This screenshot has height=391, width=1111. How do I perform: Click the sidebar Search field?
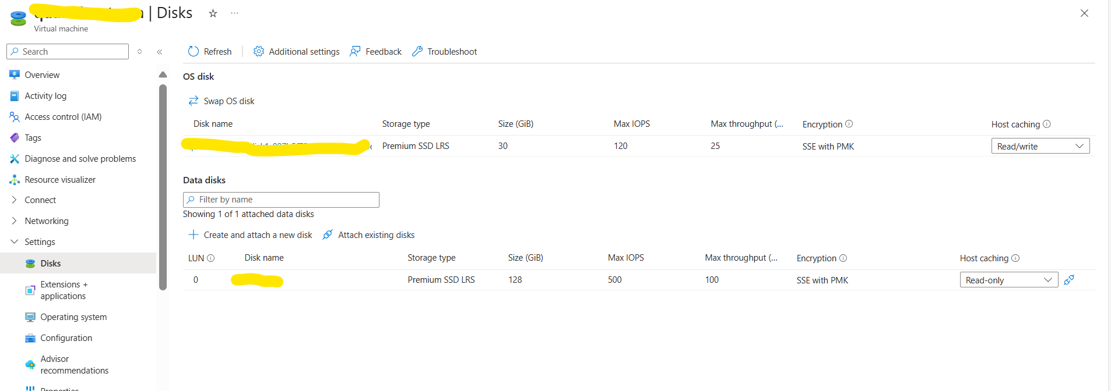pyautogui.click(x=68, y=51)
